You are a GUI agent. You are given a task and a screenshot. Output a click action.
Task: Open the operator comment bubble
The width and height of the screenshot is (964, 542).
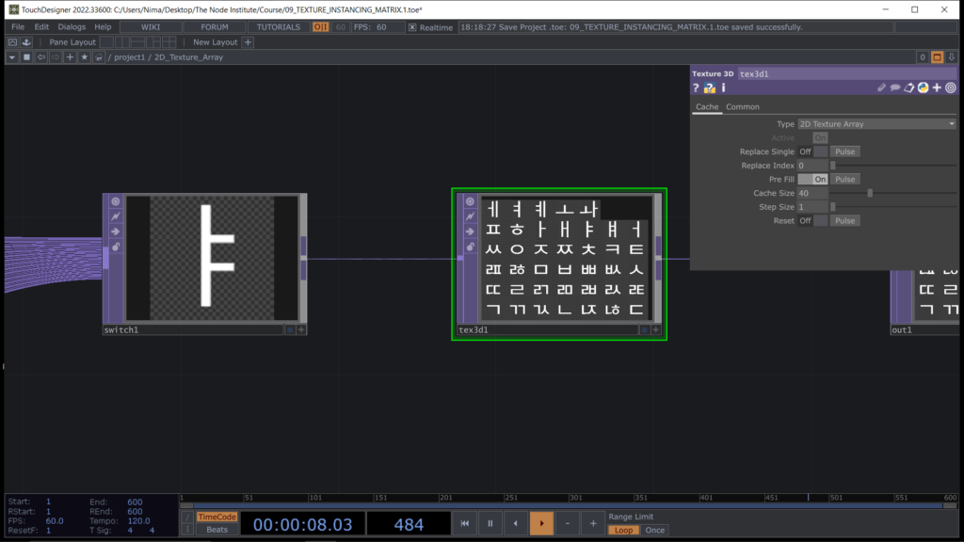coord(895,88)
